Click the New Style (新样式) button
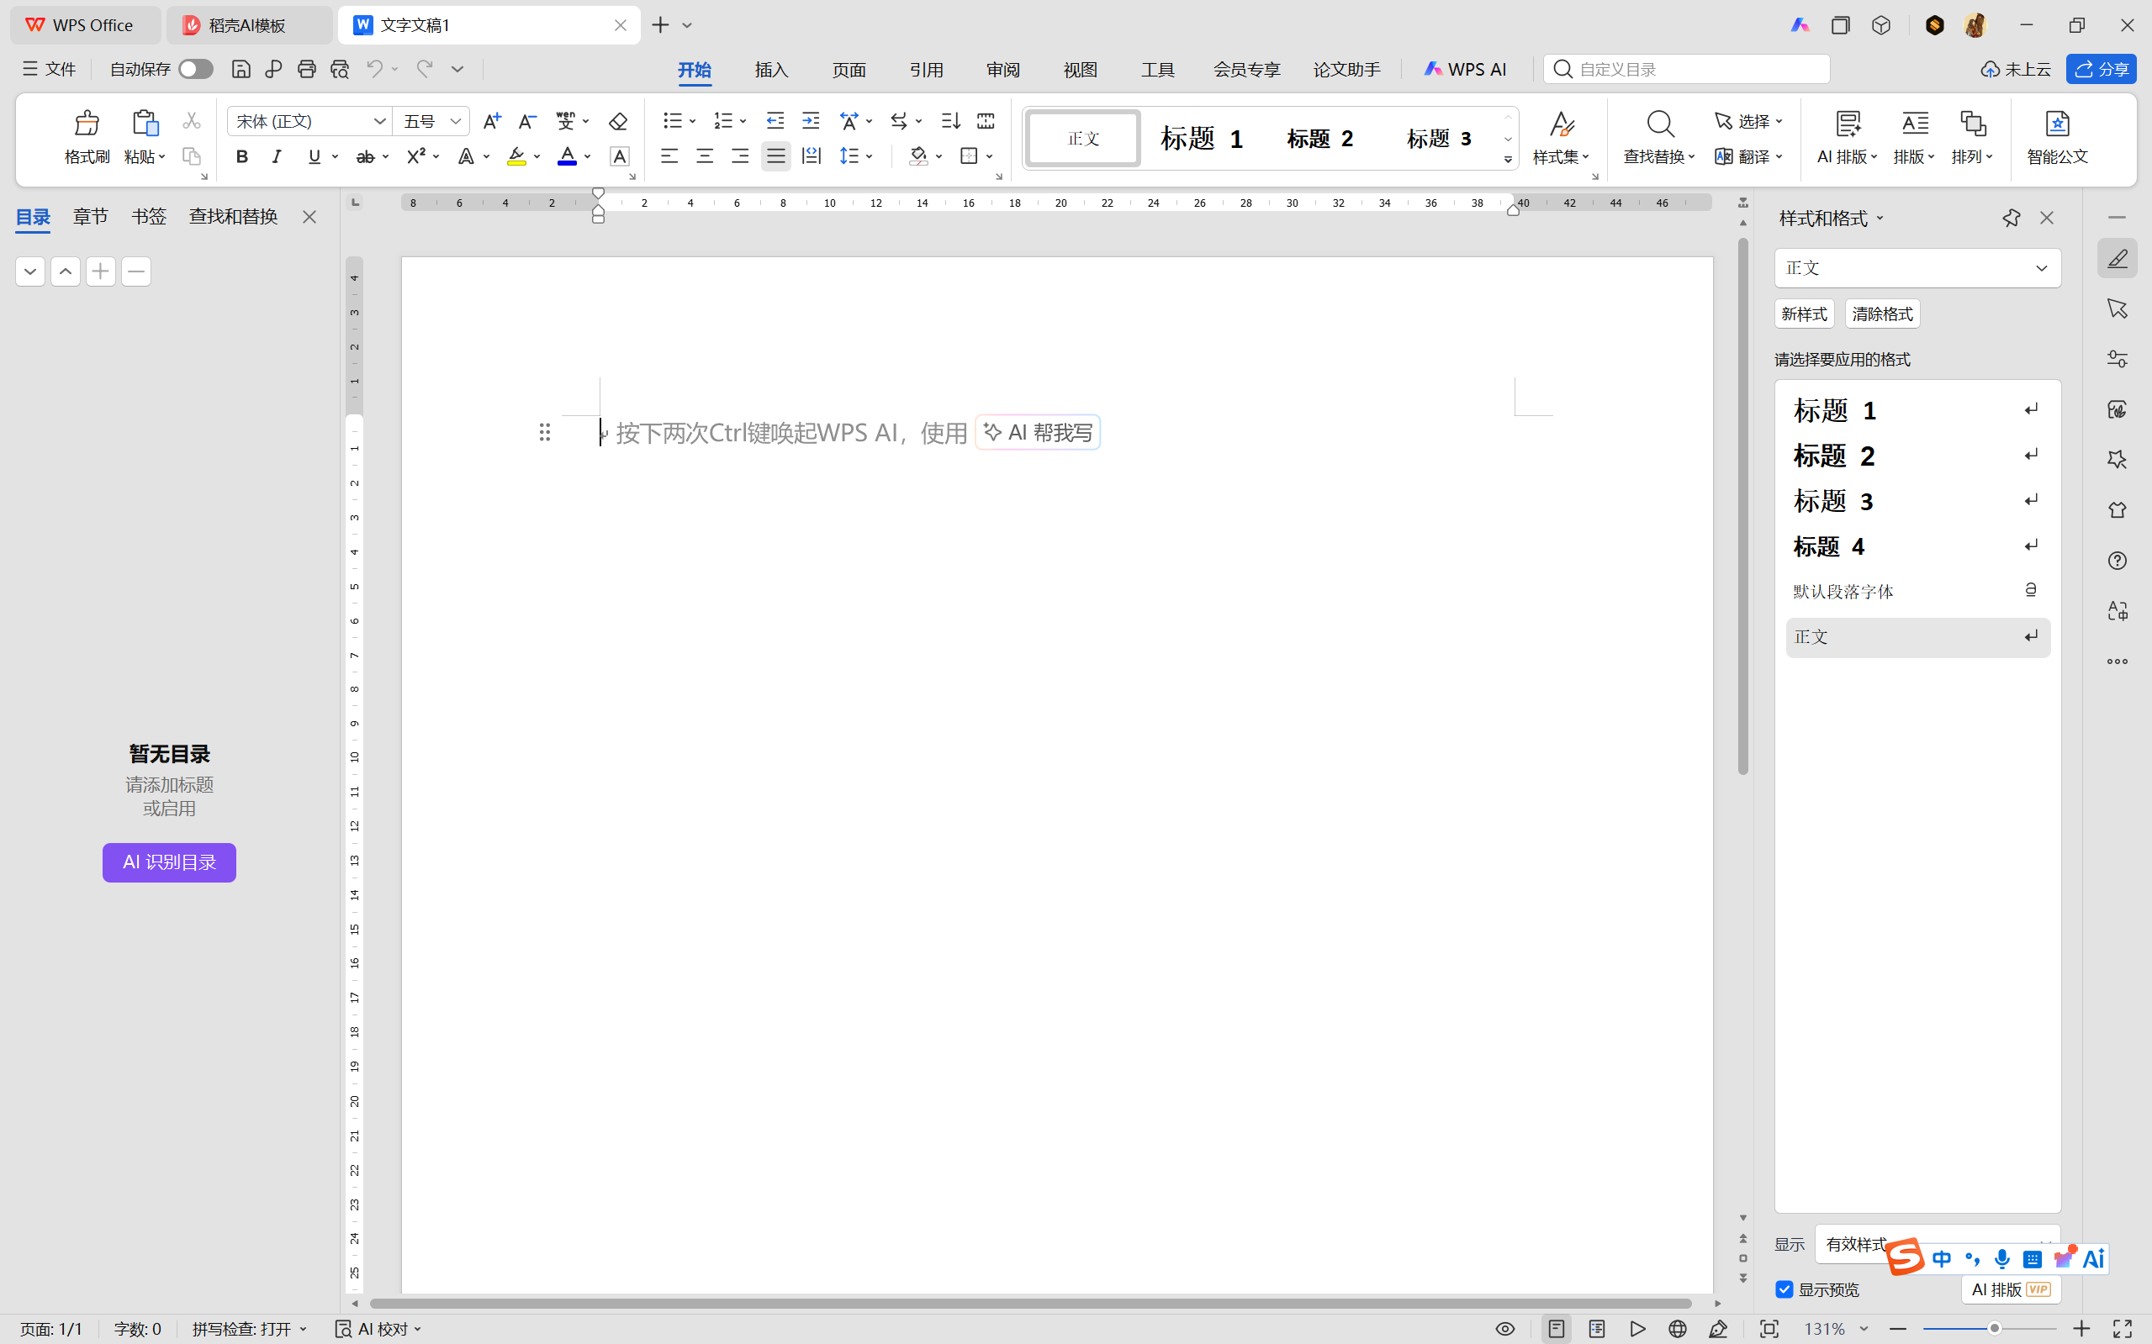The height and width of the screenshot is (1344, 2152). pos(1805,314)
